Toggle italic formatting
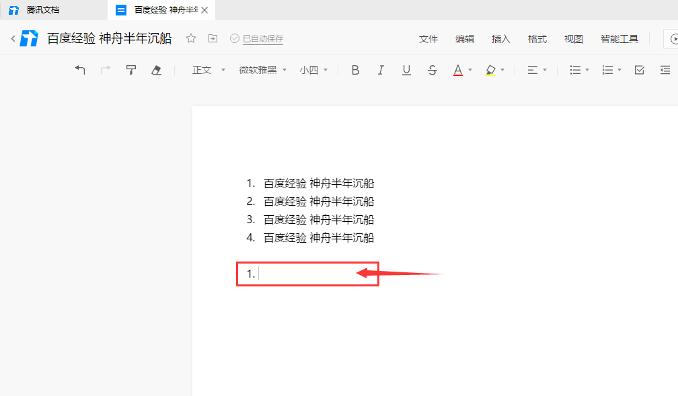678x396 pixels. [381, 69]
